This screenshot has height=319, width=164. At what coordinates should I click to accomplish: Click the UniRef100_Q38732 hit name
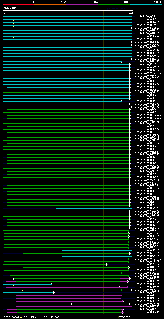[147, 146]
